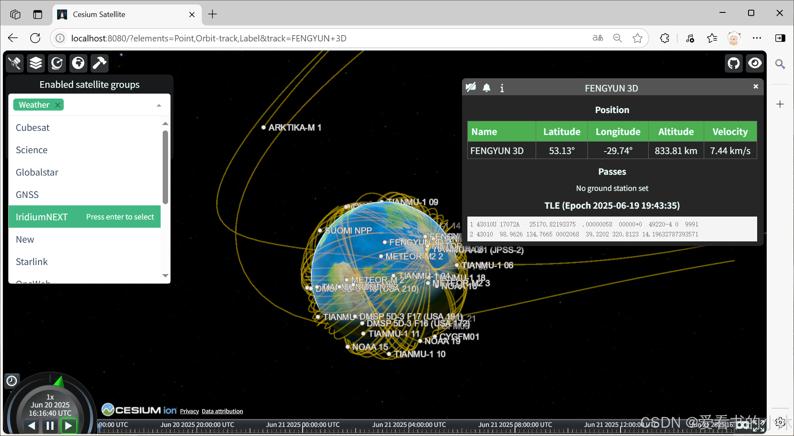This screenshot has height=436, width=794.
Task: Reset clock to current time button
Action: click(12, 381)
